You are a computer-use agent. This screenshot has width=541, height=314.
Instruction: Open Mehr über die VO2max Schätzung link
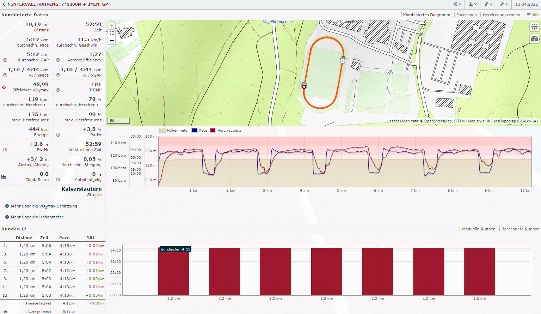point(44,206)
